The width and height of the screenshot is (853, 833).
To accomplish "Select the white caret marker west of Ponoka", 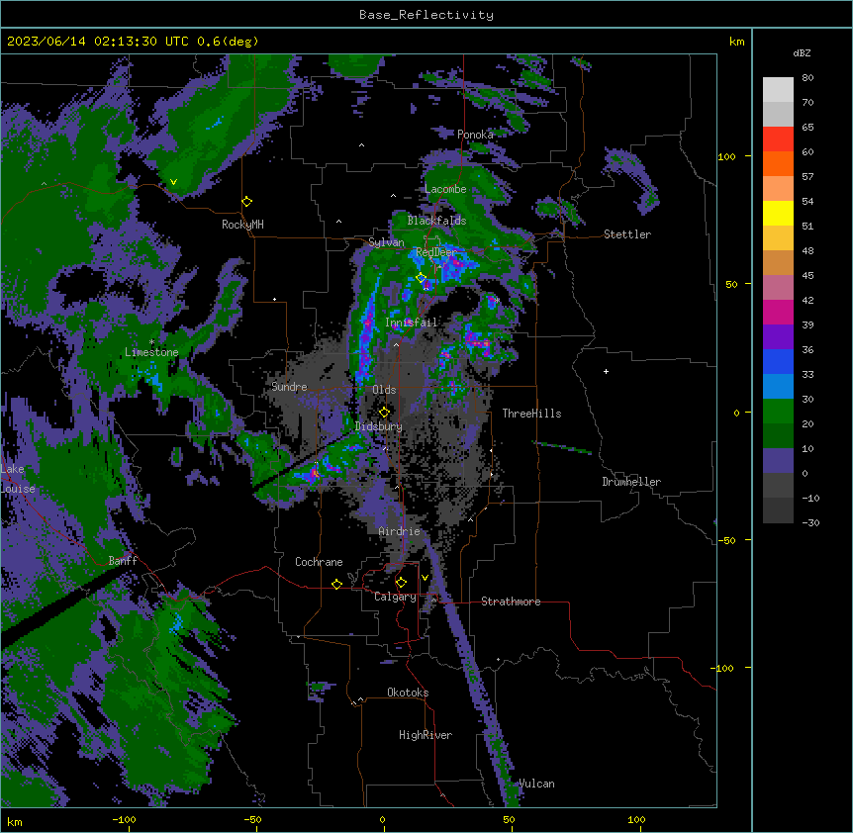I will click(362, 145).
